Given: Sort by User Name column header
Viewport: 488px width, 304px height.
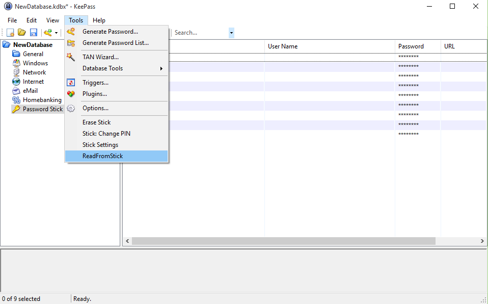Looking at the screenshot, I should tap(330, 46).
